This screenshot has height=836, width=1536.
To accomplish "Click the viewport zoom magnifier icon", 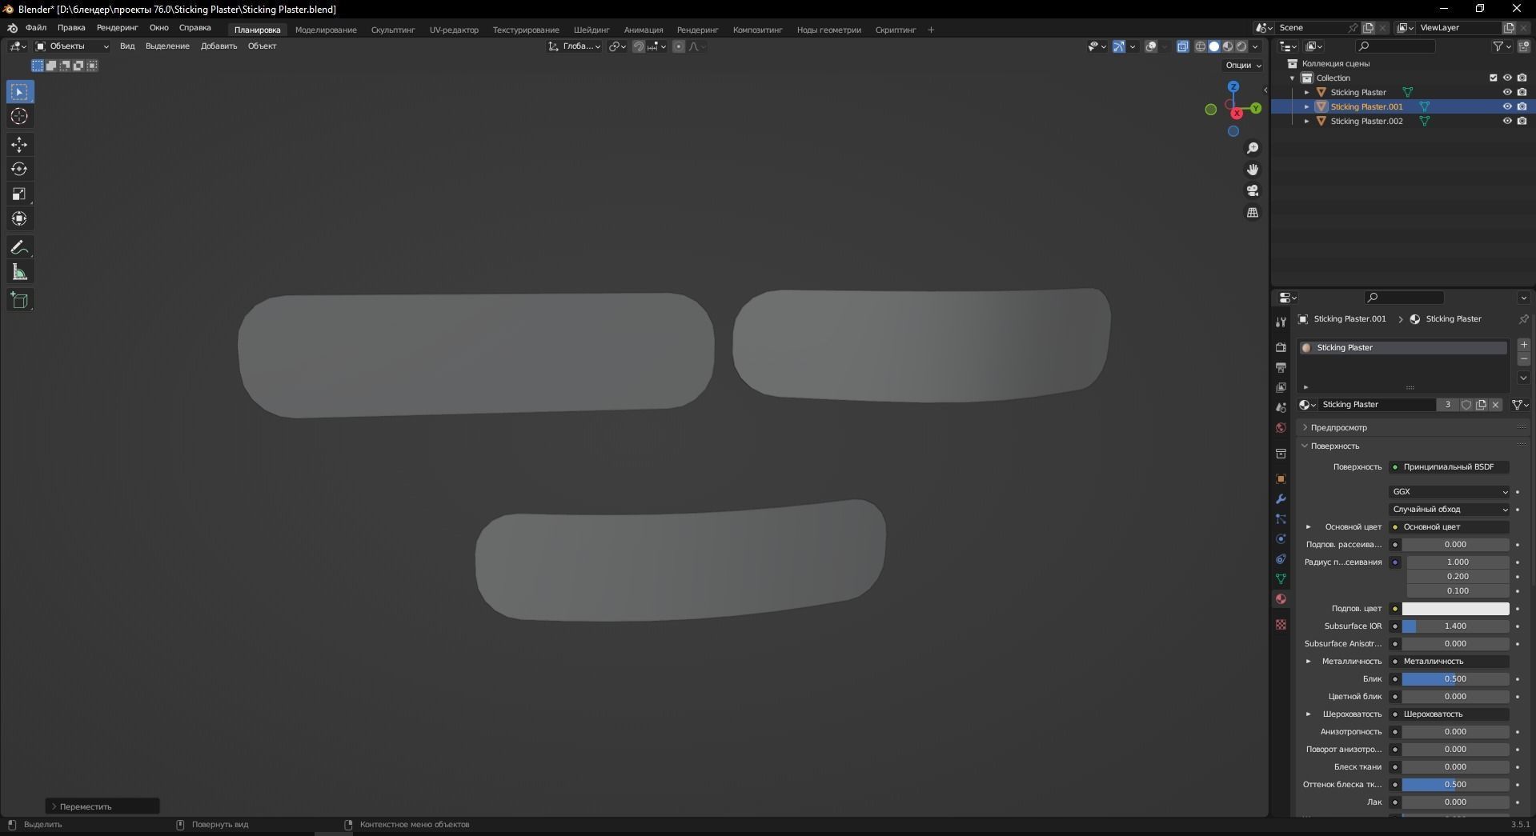I will (x=1253, y=148).
